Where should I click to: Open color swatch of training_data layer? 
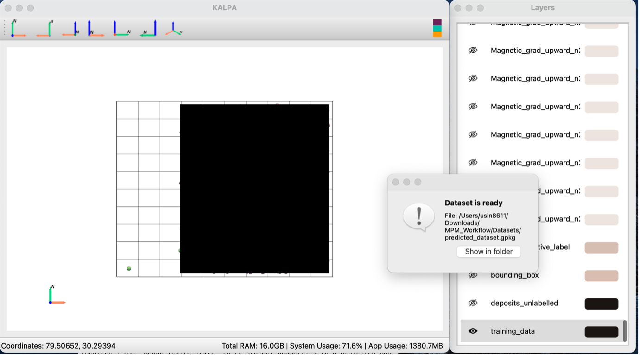point(602,332)
